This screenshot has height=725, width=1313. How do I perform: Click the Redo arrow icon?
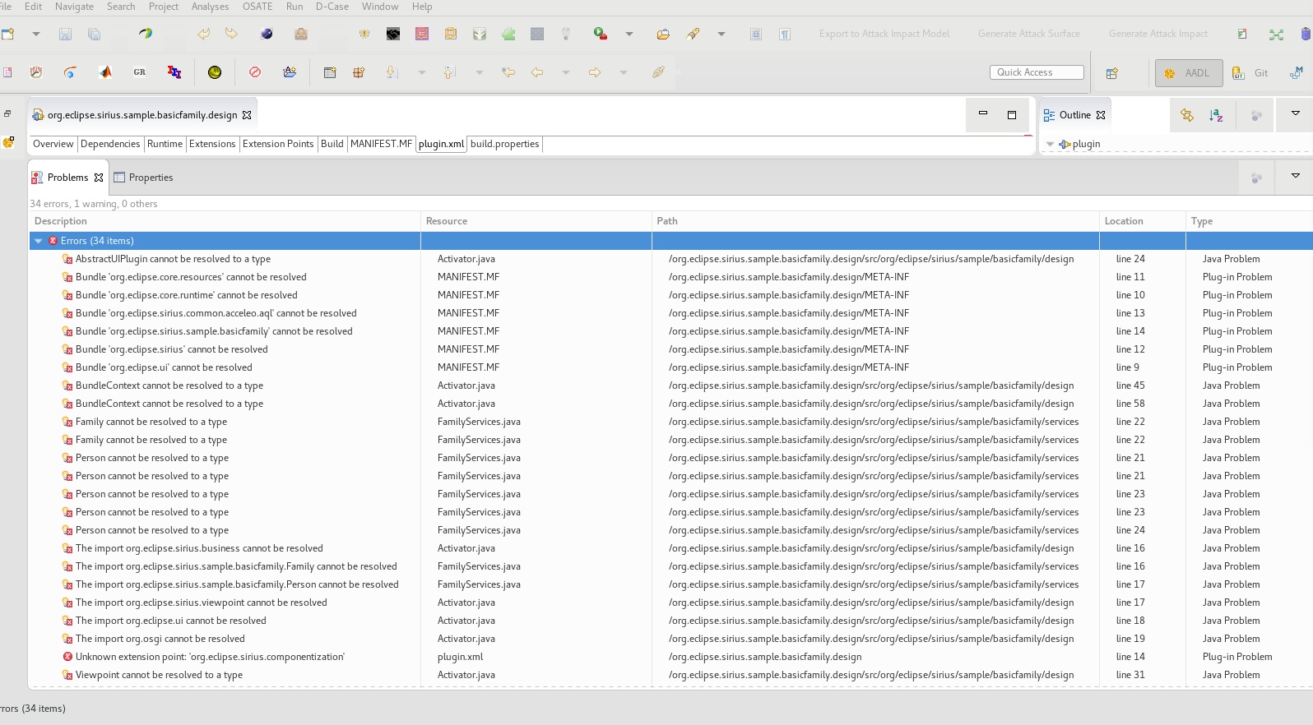click(x=231, y=34)
